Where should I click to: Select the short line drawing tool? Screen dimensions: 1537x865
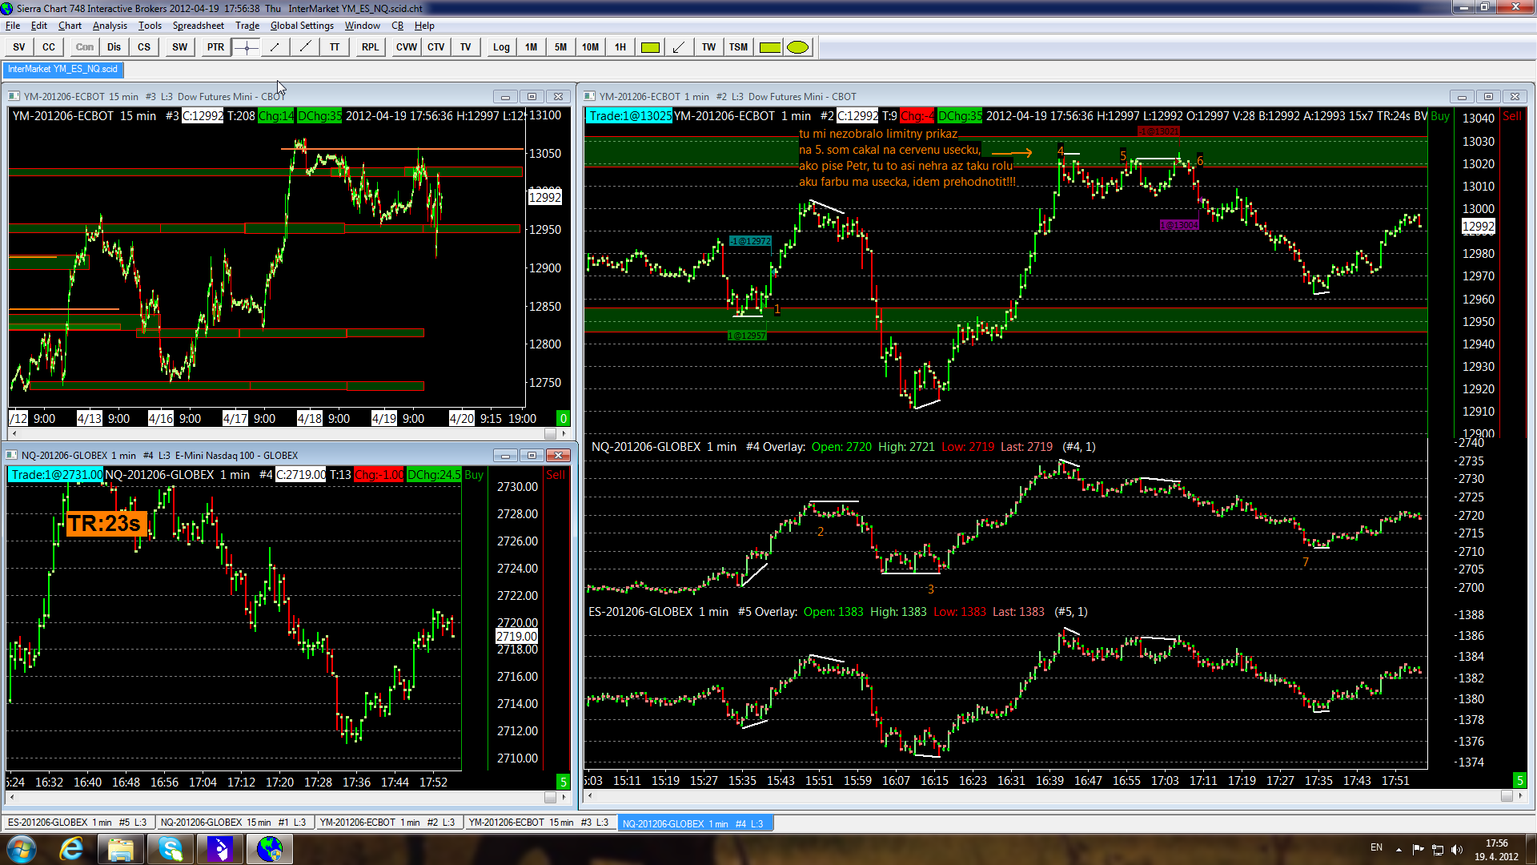275,47
